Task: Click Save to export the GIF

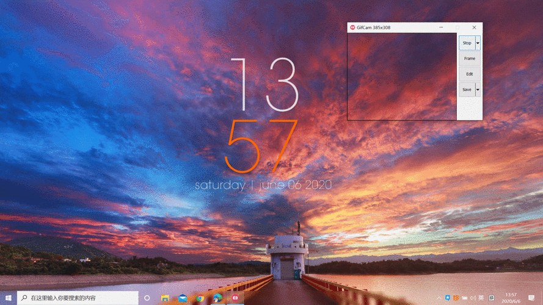Action: pyautogui.click(x=467, y=90)
